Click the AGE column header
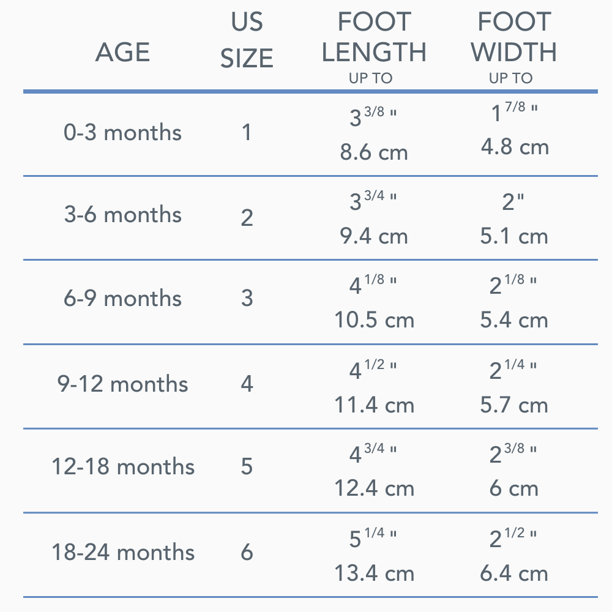Screen dimensions: 612x612 coord(123,53)
